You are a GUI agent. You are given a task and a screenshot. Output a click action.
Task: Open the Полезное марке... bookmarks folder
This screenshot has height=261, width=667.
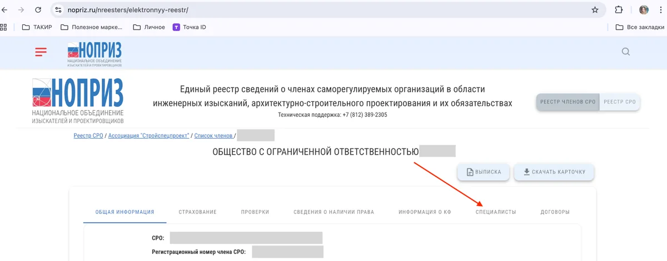[x=92, y=27]
